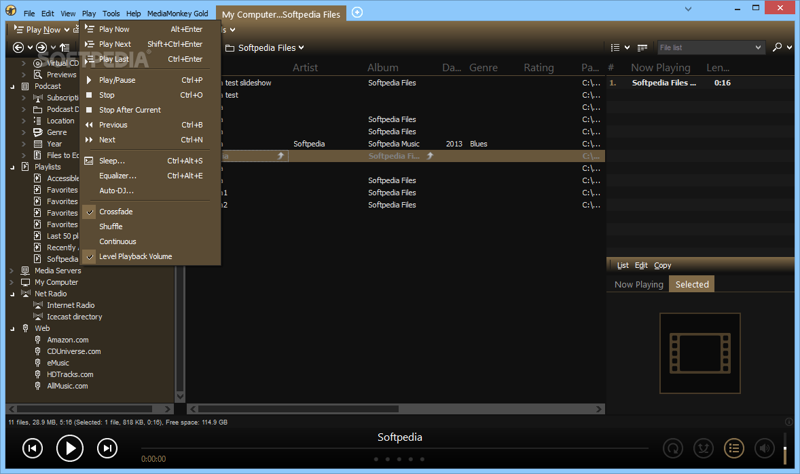
Task: Collapse the Playlists tree node
Action: coord(12,167)
